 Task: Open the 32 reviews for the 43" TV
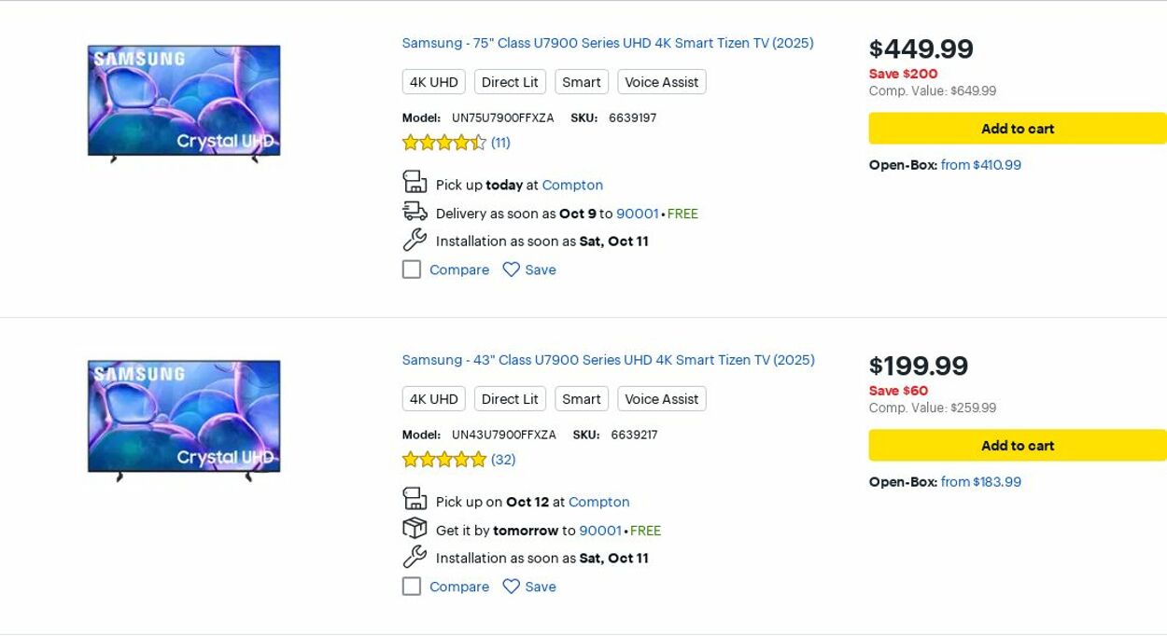[503, 460]
